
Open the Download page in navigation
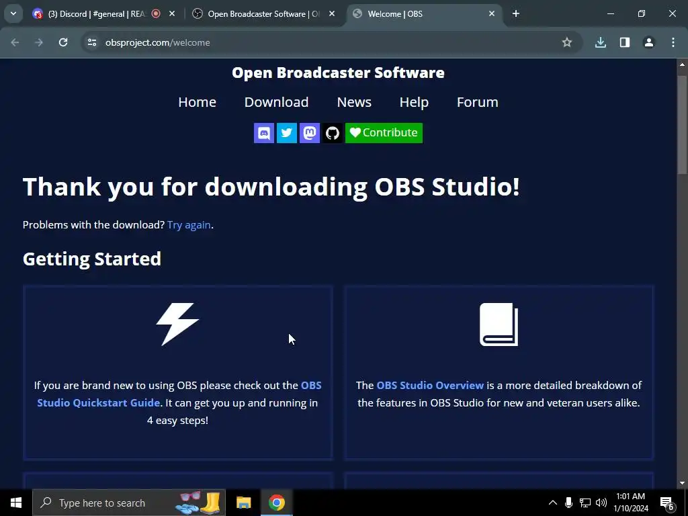[276, 102]
